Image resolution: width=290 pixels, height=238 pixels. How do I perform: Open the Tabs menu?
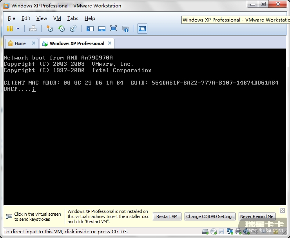click(x=72, y=18)
